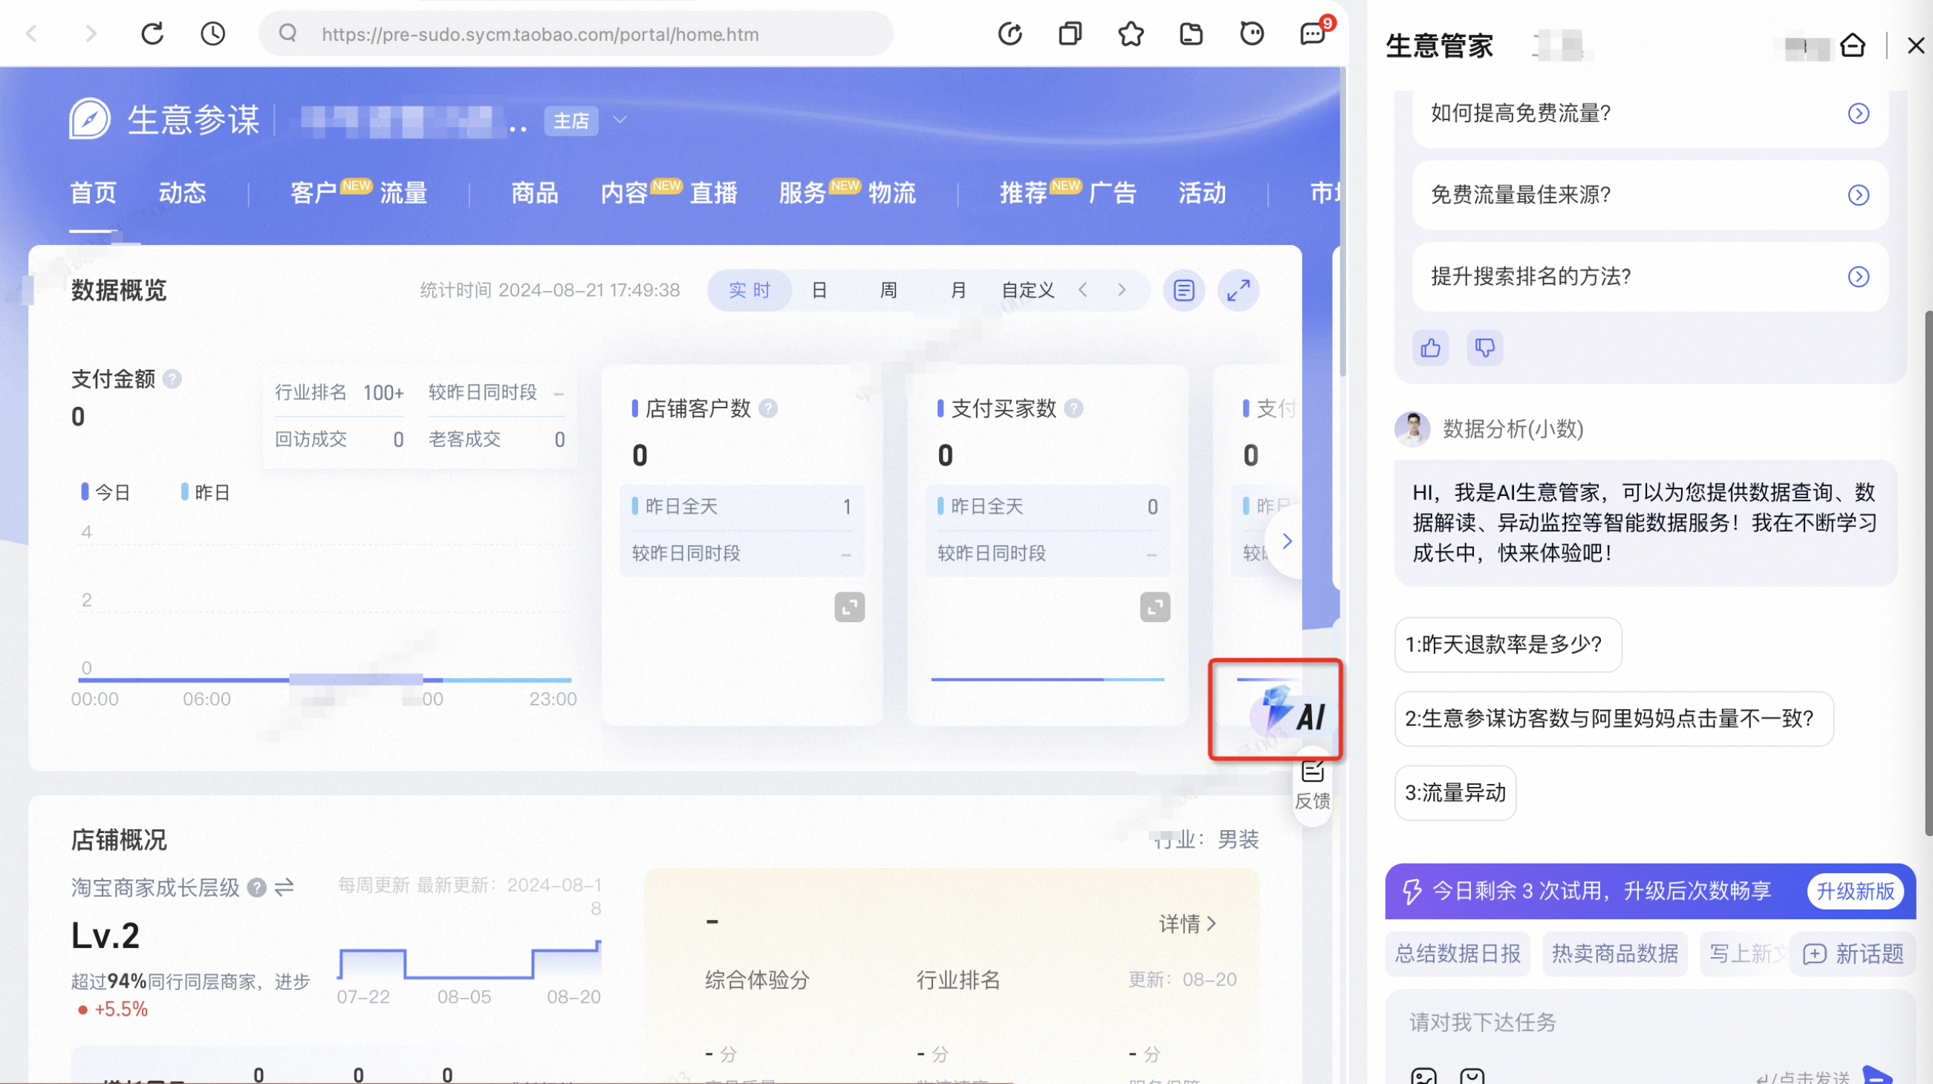This screenshot has width=1933, height=1084.
Task: Open the 提升搜索排名的方法? suggestion arrow
Action: coord(1857,277)
